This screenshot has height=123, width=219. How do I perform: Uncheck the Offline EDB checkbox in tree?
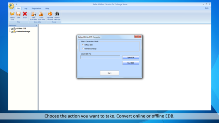pyautogui.click(x=12, y=29)
